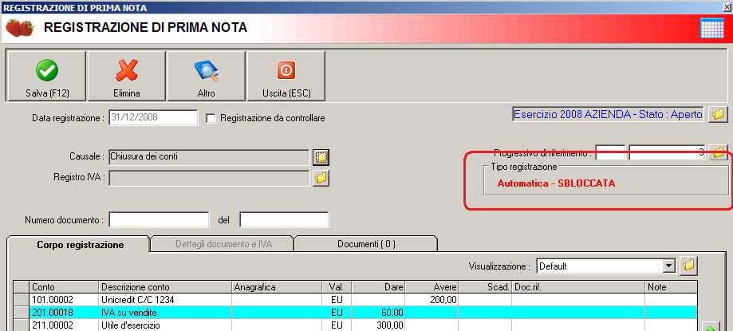This screenshot has height=331, width=733.
Task: Click the Numero documento input field
Action: [159, 219]
